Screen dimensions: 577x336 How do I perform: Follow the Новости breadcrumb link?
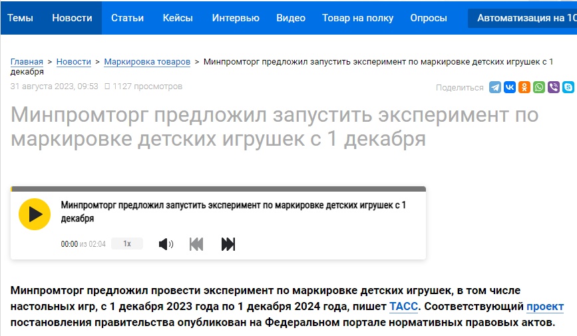[x=74, y=62]
